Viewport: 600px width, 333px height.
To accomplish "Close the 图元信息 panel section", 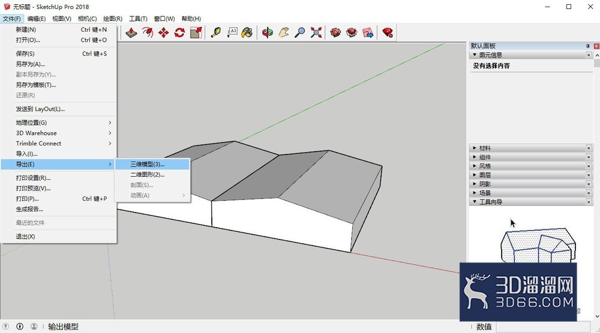I will coord(589,55).
